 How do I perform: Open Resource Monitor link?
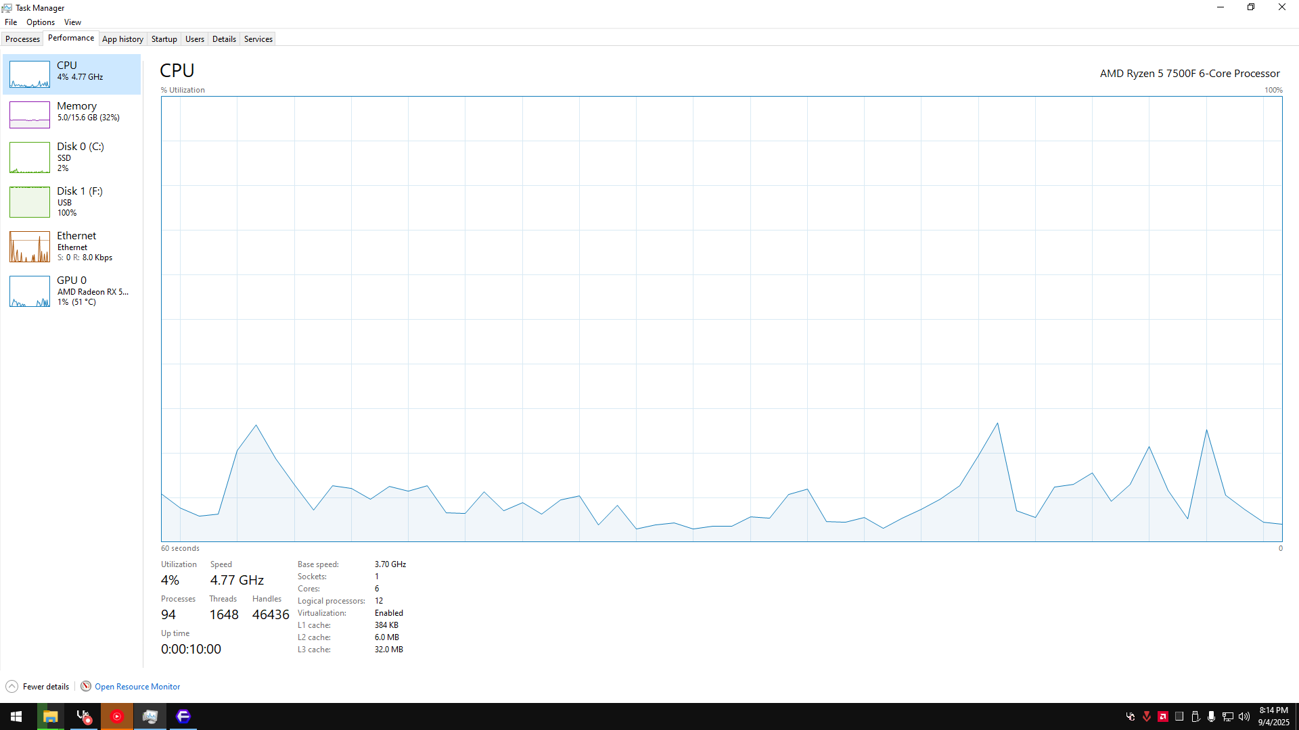pos(137,687)
